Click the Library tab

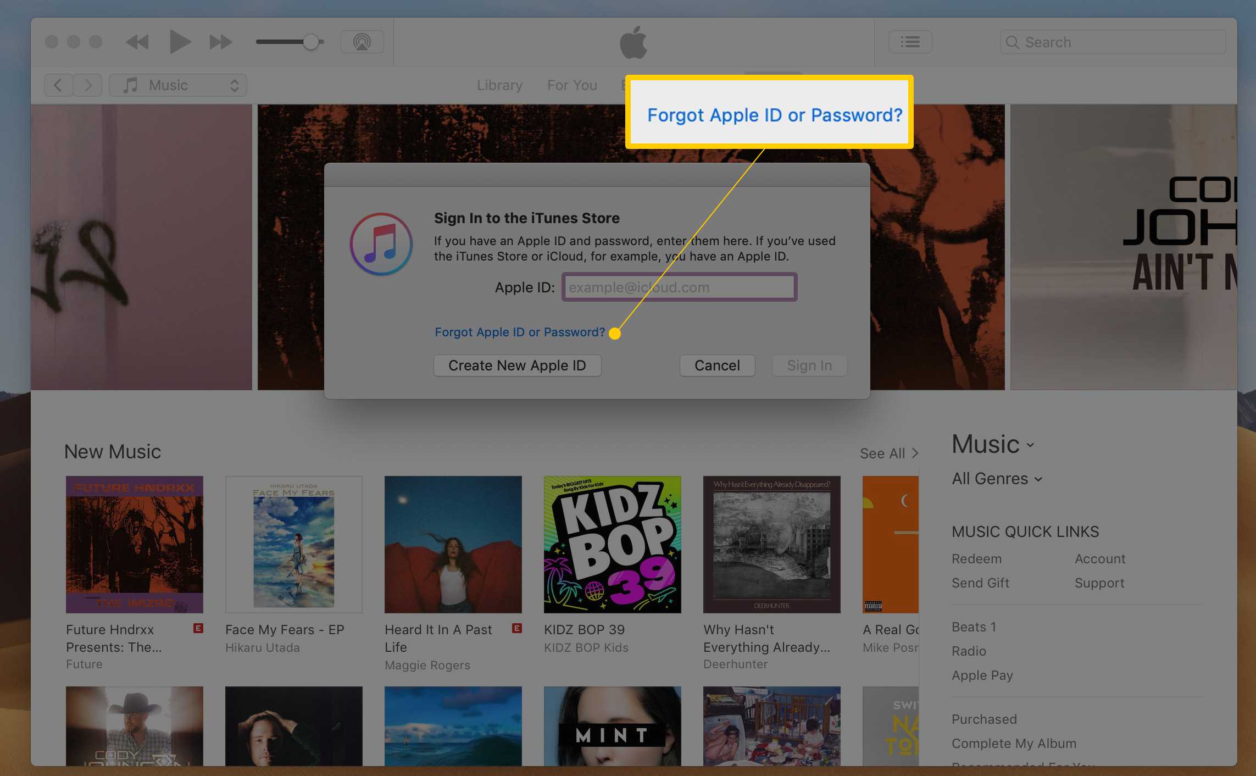pos(499,84)
